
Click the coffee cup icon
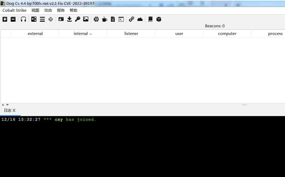(x=105, y=19)
